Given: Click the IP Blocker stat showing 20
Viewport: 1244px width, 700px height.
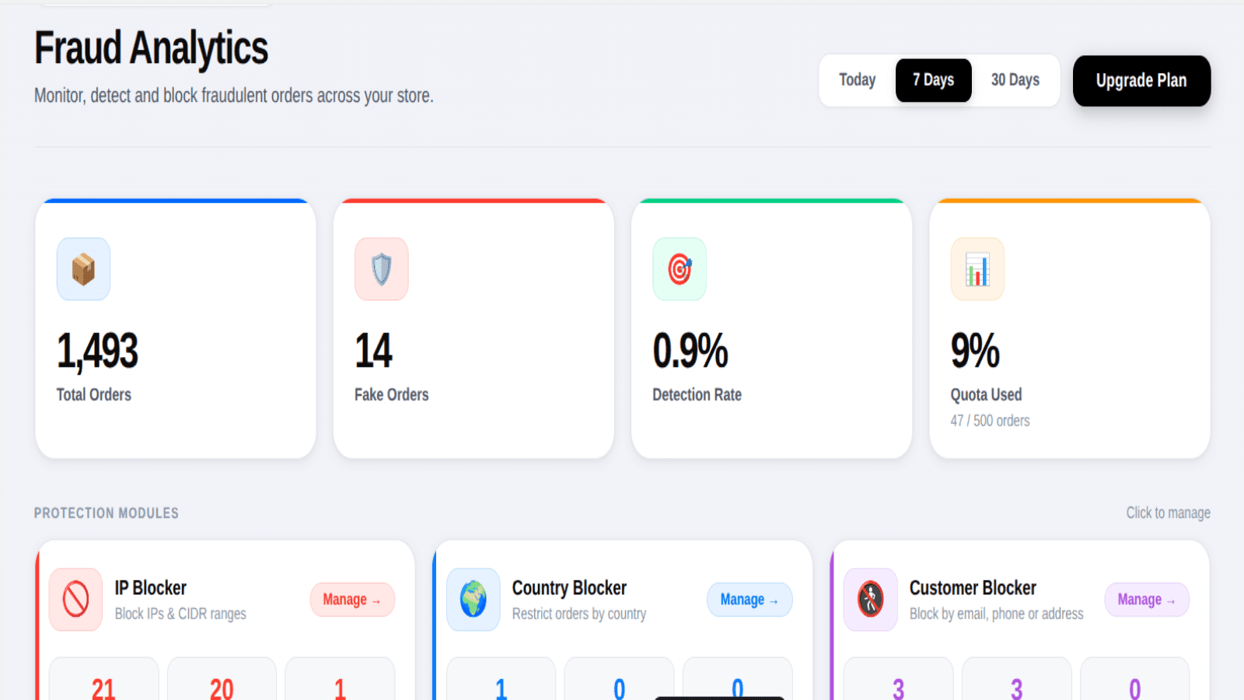Looking at the screenshot, I should pyautogui.click(x=222, y=689).
